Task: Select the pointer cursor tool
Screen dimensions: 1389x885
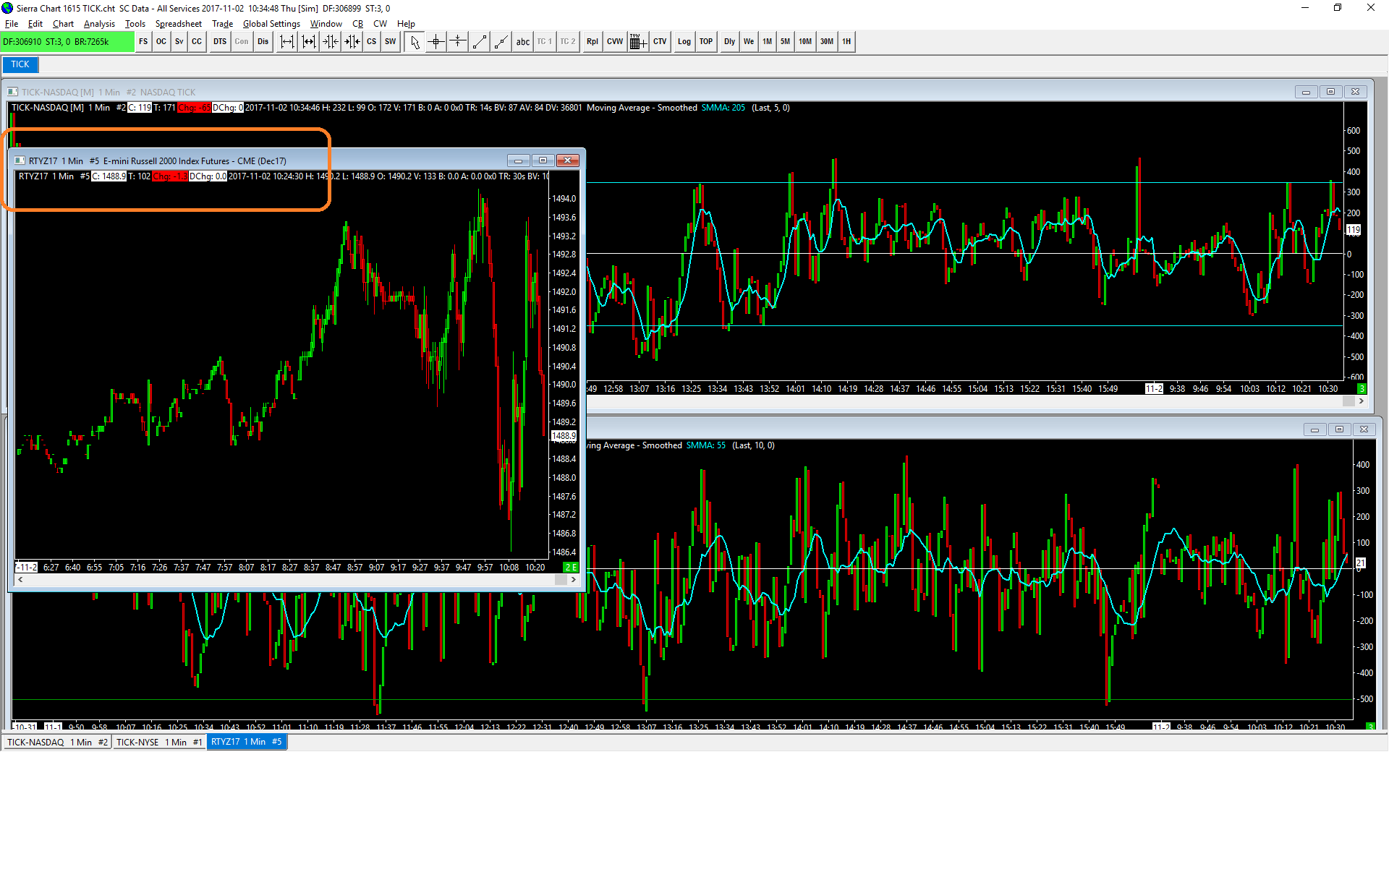Action: pos(415,42)
